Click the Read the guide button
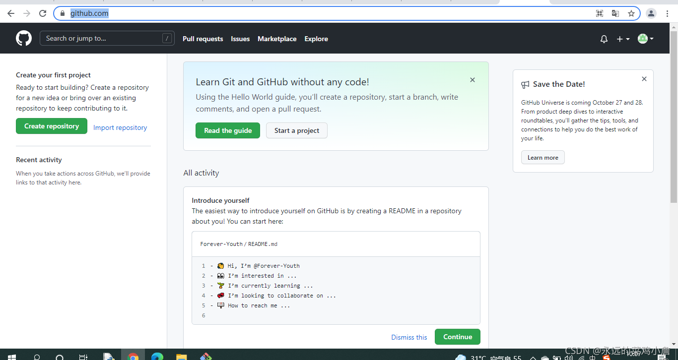Screen dimensions: 678x360 click(x=228, y=130)
